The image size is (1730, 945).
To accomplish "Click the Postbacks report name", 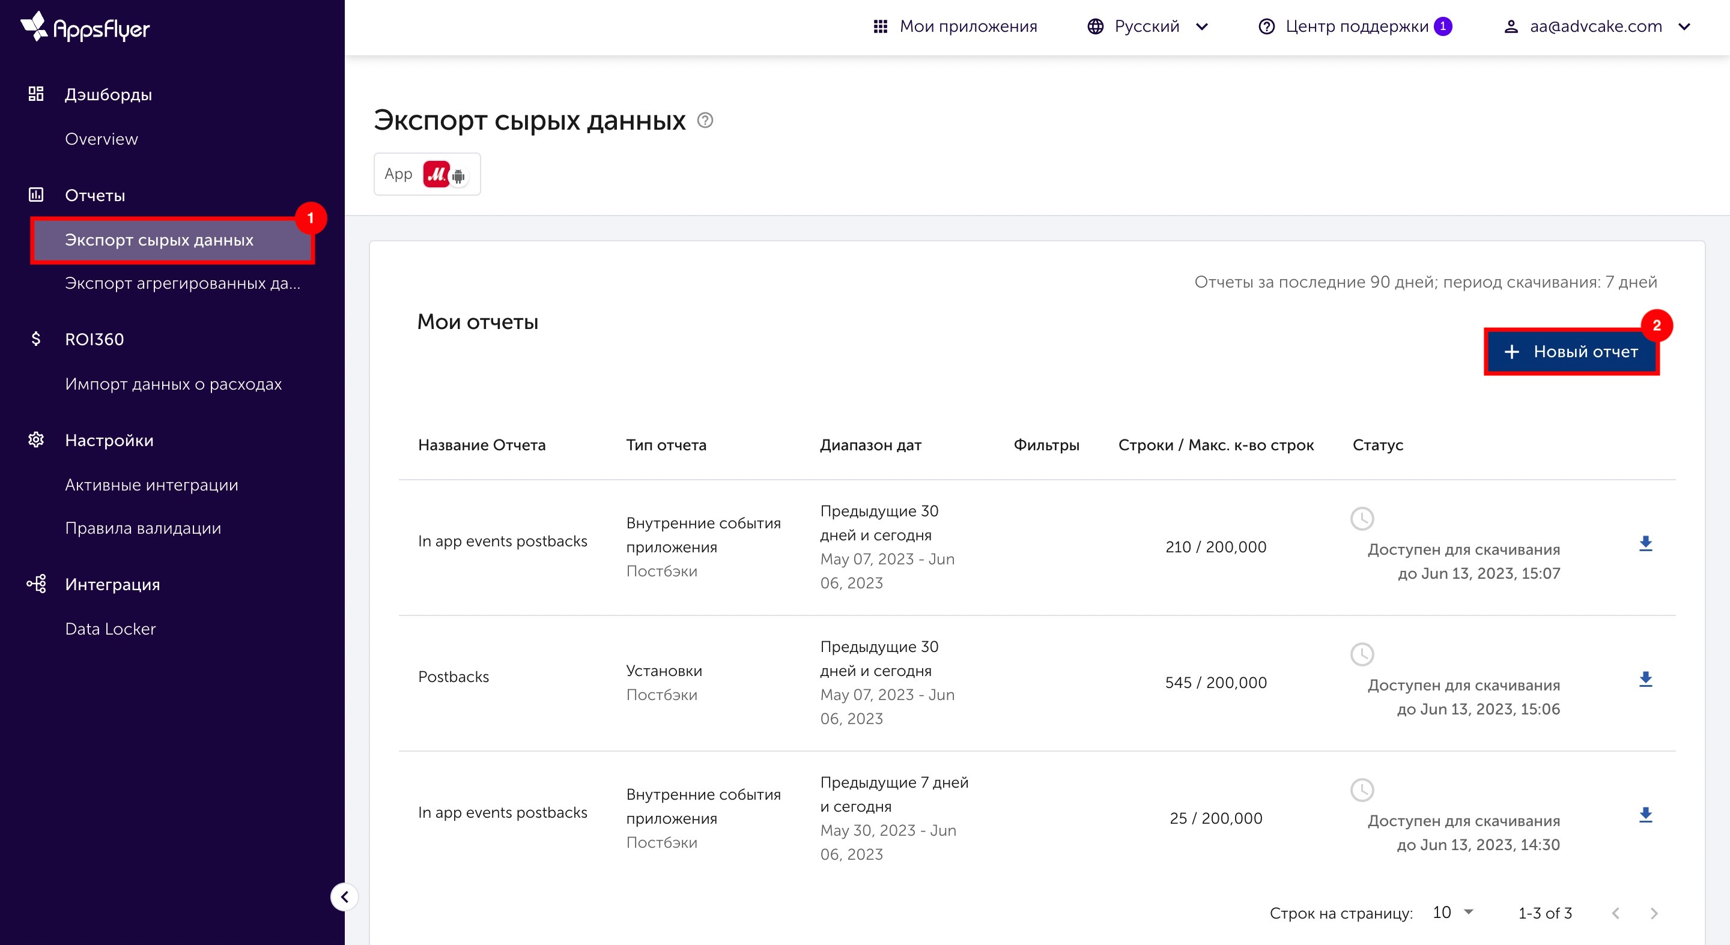I will (x=454, y=677).
